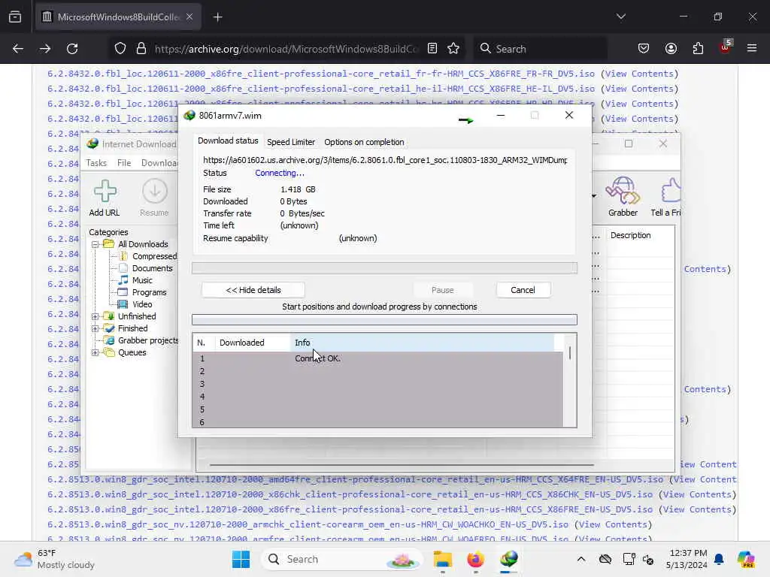
Task: Toggle reader view icon in address bar
Action: coord(432,49)
